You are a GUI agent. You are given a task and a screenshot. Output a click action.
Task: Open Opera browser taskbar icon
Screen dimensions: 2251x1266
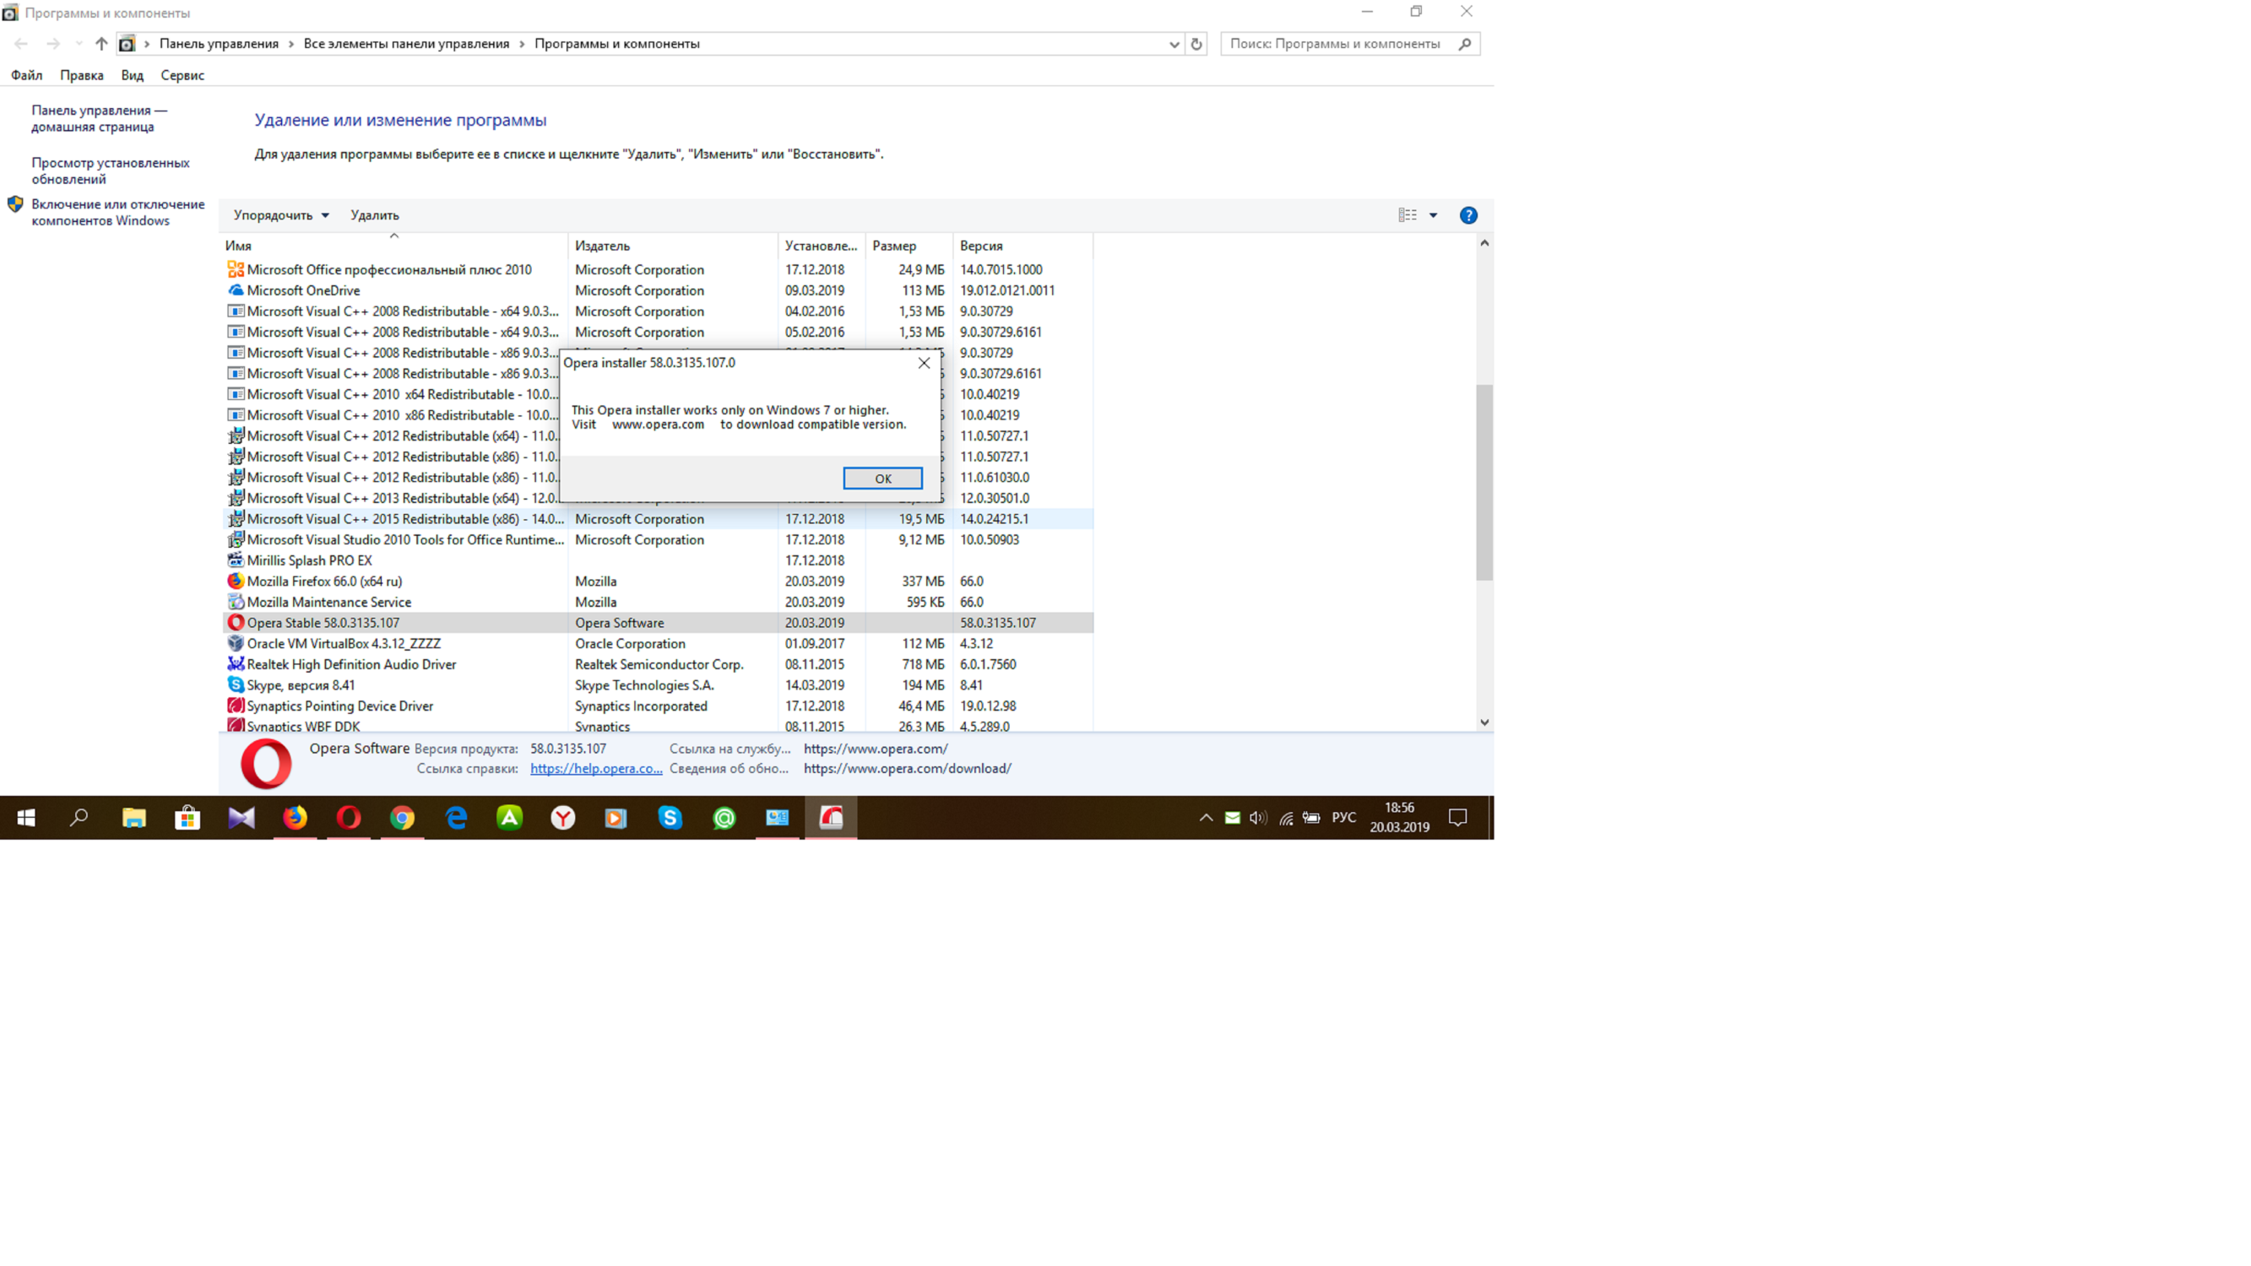(x=349, y=818)
